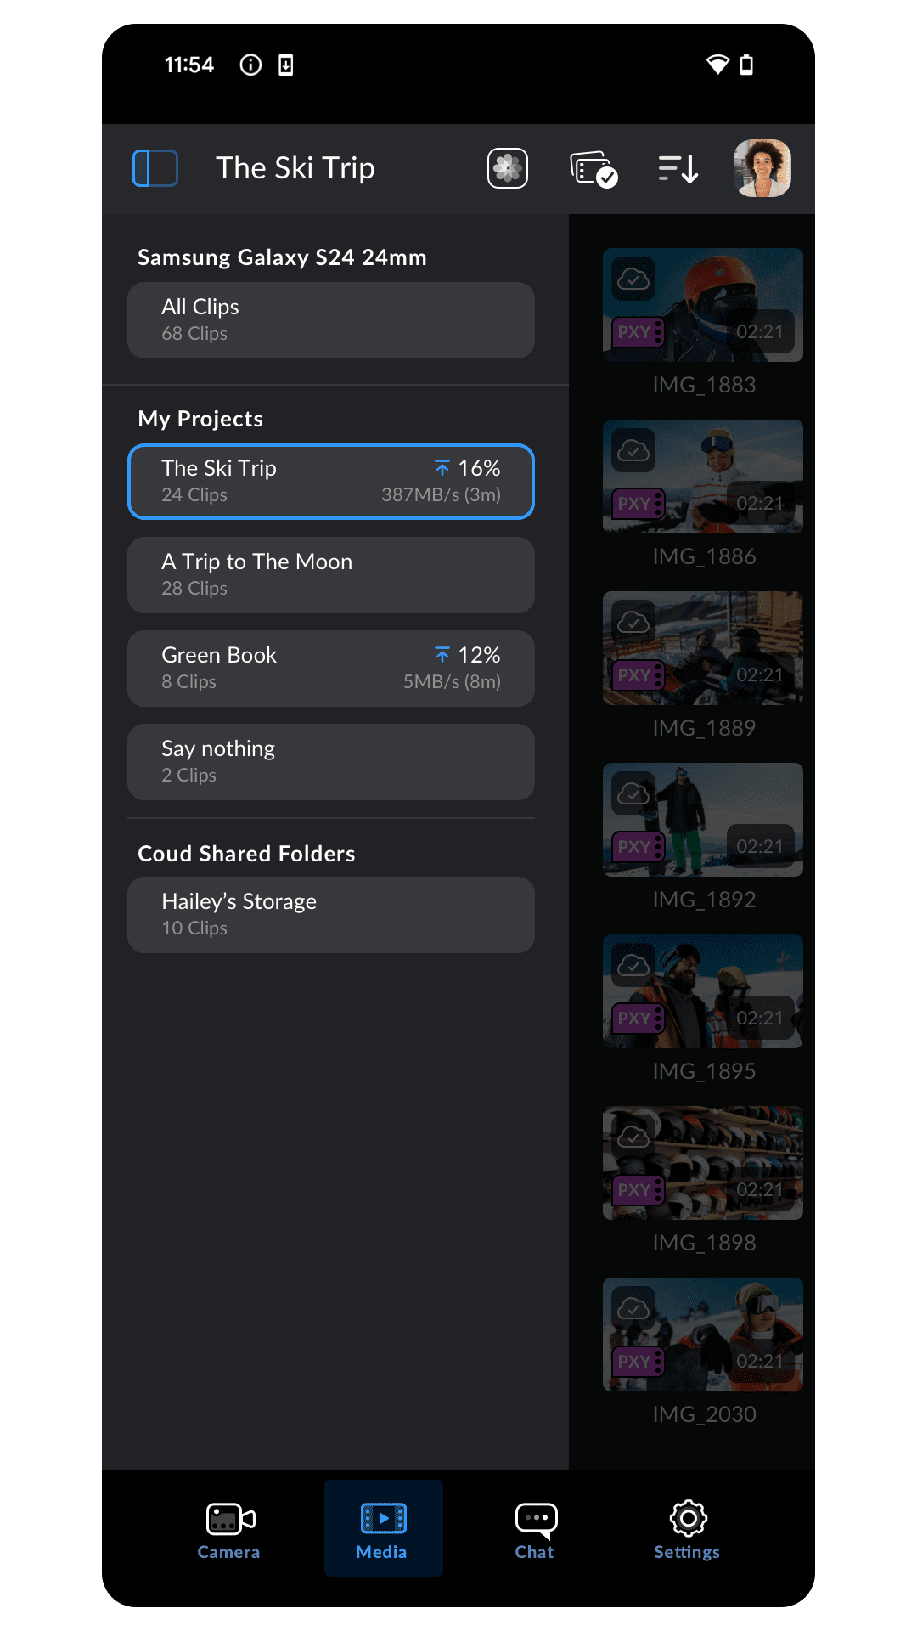The image size is (917, 1631).
Task: Open A Trip to The Moon project
Action: pos(331,575)
